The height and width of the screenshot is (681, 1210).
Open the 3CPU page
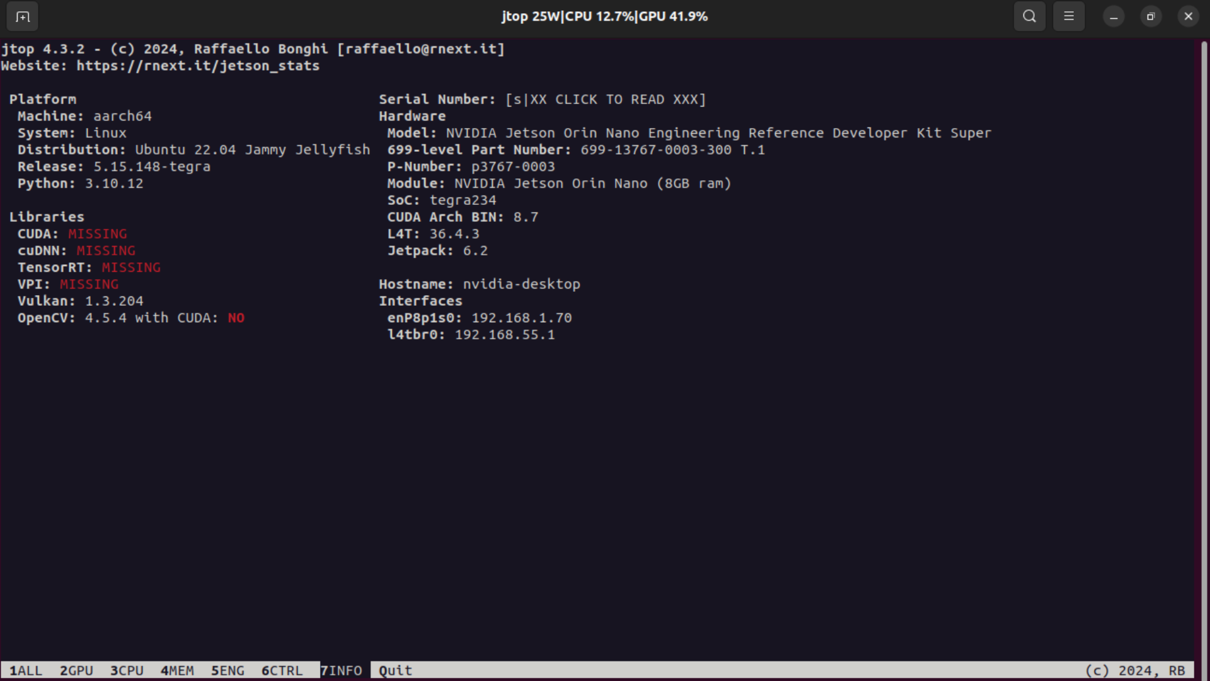click(127, 670)
